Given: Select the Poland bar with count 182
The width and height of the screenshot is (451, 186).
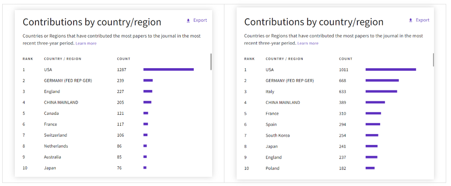Looking at the screenshot, I should (x=370, y=168).
